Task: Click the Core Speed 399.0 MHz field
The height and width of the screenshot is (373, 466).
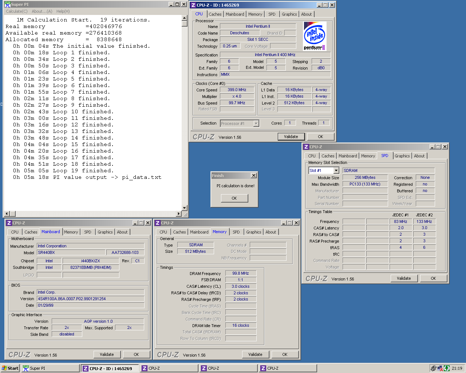Action: point(237,90)
